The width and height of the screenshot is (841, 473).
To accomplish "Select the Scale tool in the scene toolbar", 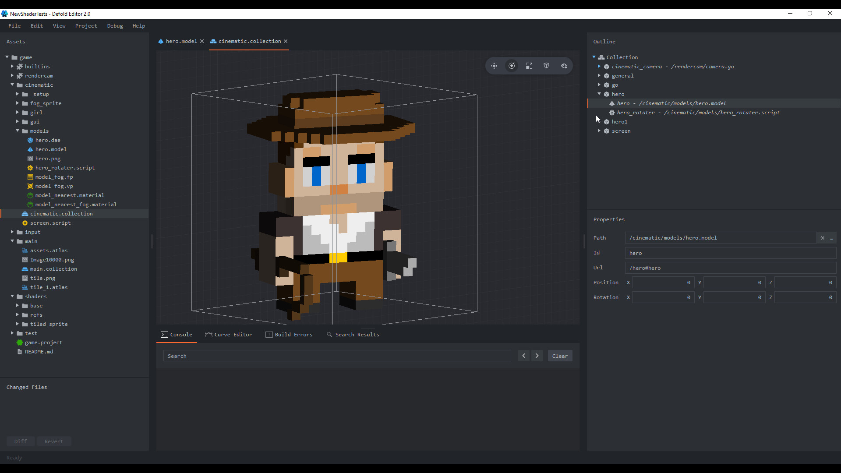I will [x=529, y=66].
